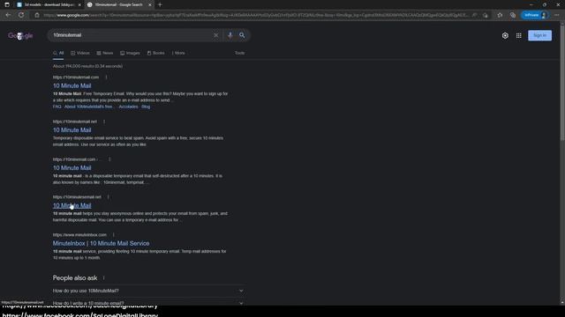Open the tab actions menu icon
This screenshot has height=317, width=565.
pos(7,4)
